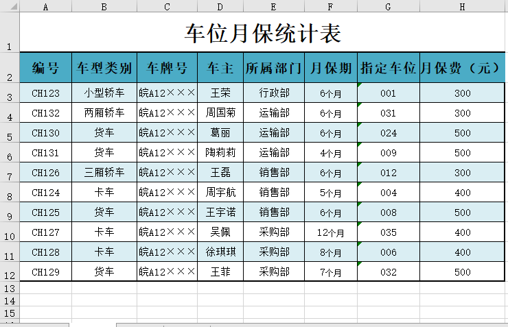This screenshot has width=508, height=327.
Task: Click column D header
Action: 220,6
